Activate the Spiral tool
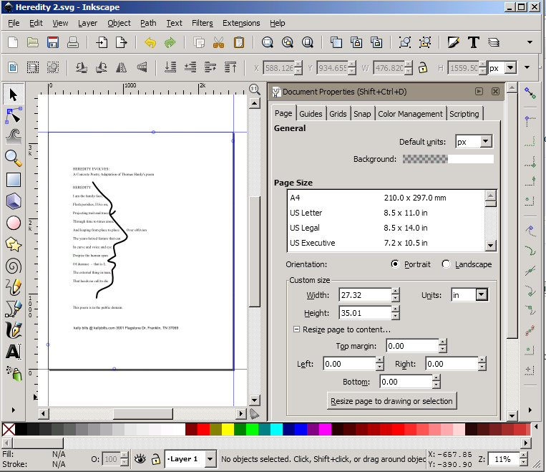 pyautogui.click(x=13, y=266)
